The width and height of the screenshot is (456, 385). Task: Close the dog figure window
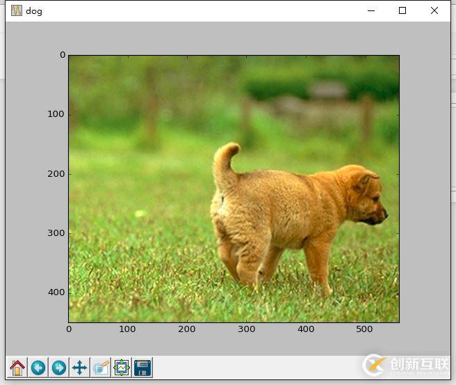click(434, 10)
